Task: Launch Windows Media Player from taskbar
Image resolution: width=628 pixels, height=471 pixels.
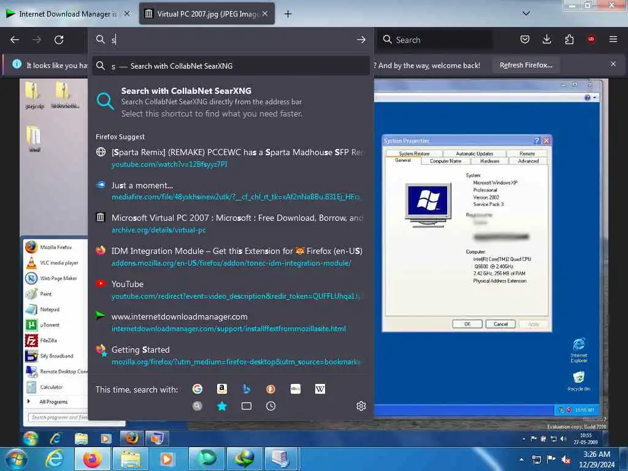Action: pos(167,459)
